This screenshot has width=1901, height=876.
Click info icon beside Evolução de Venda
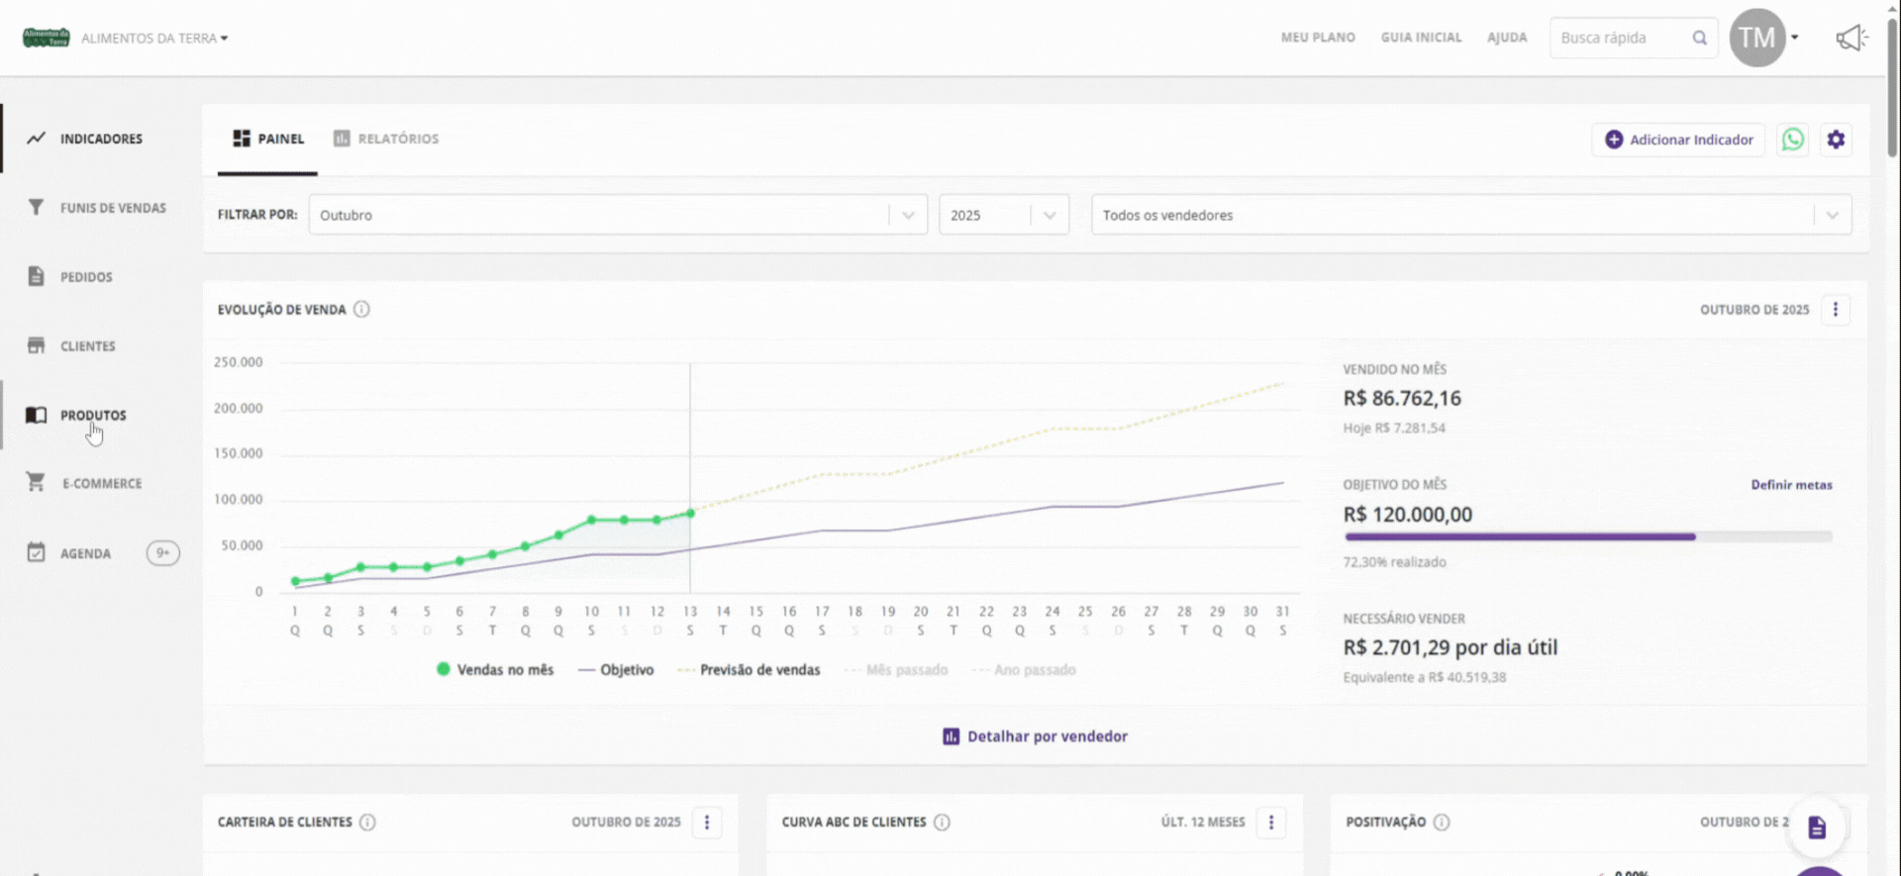coord(362,310)
